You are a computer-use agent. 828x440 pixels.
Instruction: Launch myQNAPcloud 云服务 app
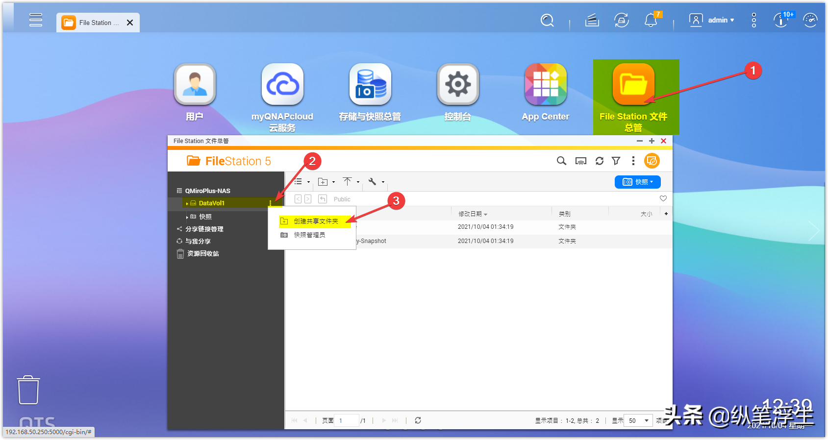[x=282, y=98]
